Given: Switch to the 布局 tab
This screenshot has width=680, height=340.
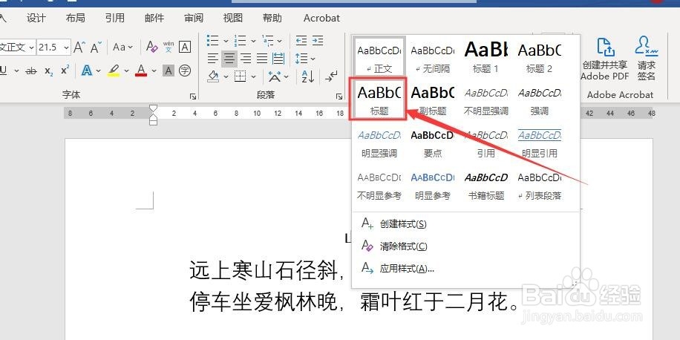Looking at the screenshot, I should pyautogui.click(x=76, y=18).
